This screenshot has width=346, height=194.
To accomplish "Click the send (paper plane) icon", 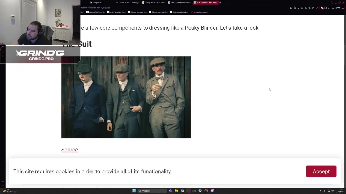I will coord(313,8).
